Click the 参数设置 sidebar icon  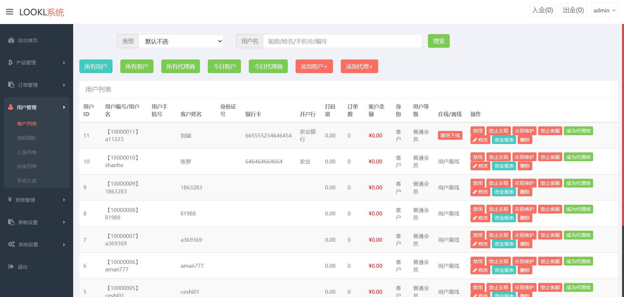click(11, 222)
